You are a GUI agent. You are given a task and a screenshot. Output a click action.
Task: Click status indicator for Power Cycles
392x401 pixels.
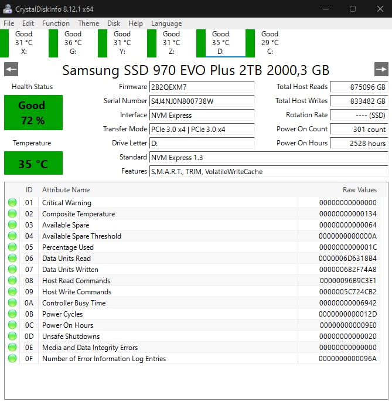(x=12, y=314)
